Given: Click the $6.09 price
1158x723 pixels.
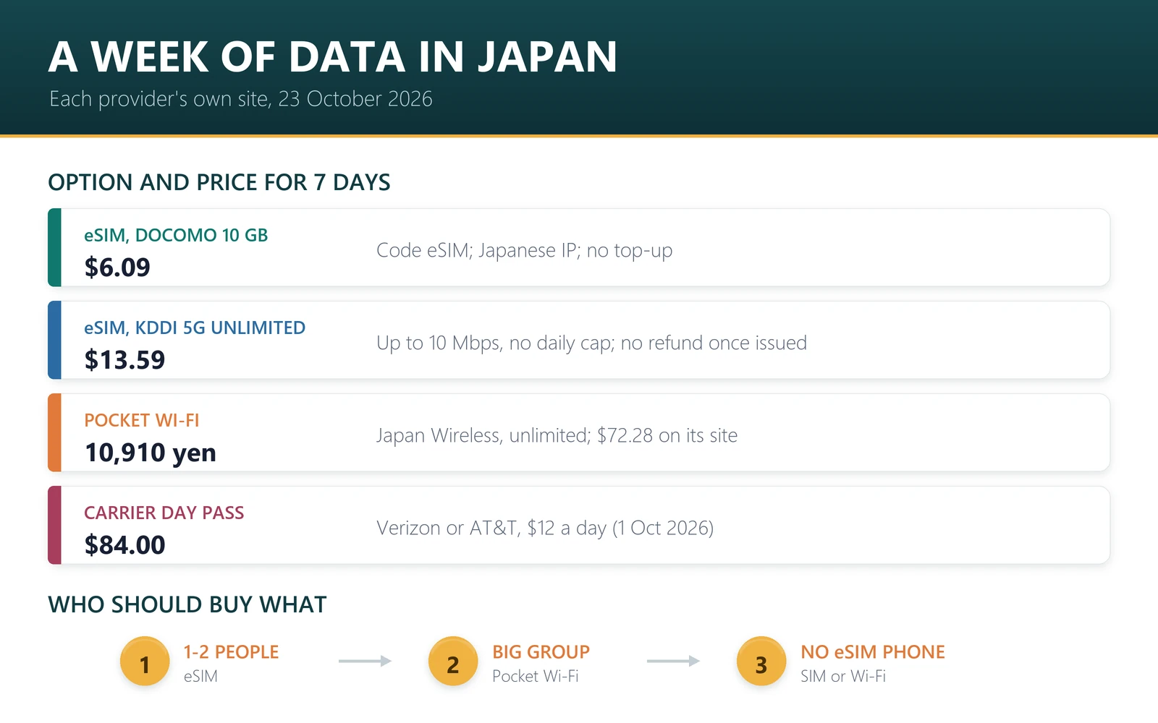Looking at the screenshot, I should tap(117, 268).
